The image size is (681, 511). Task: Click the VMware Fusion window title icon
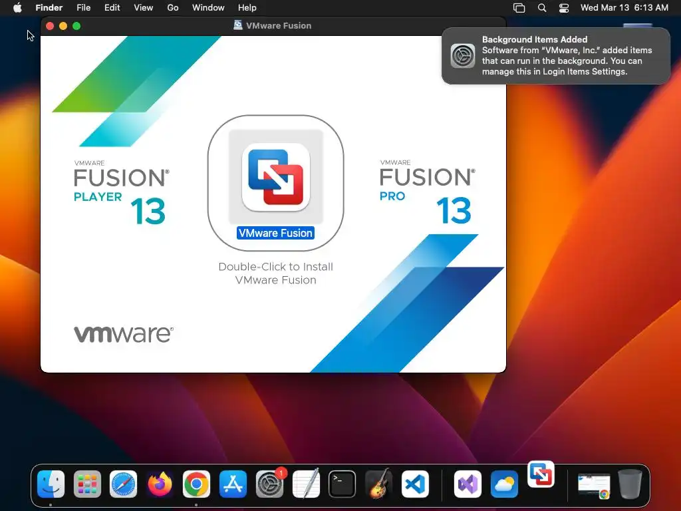(238, 25)
